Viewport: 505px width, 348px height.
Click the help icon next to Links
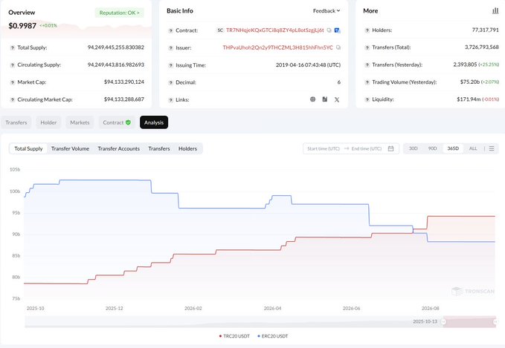[171, 100]
